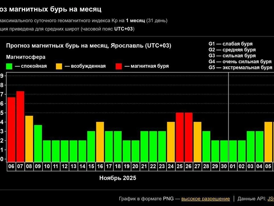This screenshot has height=206, width=274.
Task: Select the orange bar for December 05
Action: coord(268,142)
